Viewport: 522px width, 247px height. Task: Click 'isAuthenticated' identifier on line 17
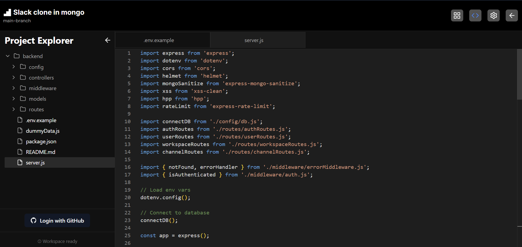pos(192,175)
